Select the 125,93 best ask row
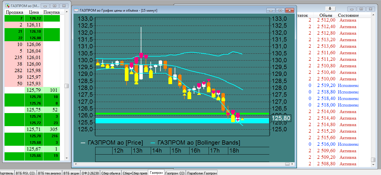381x175 pixels. pos(32,84)
